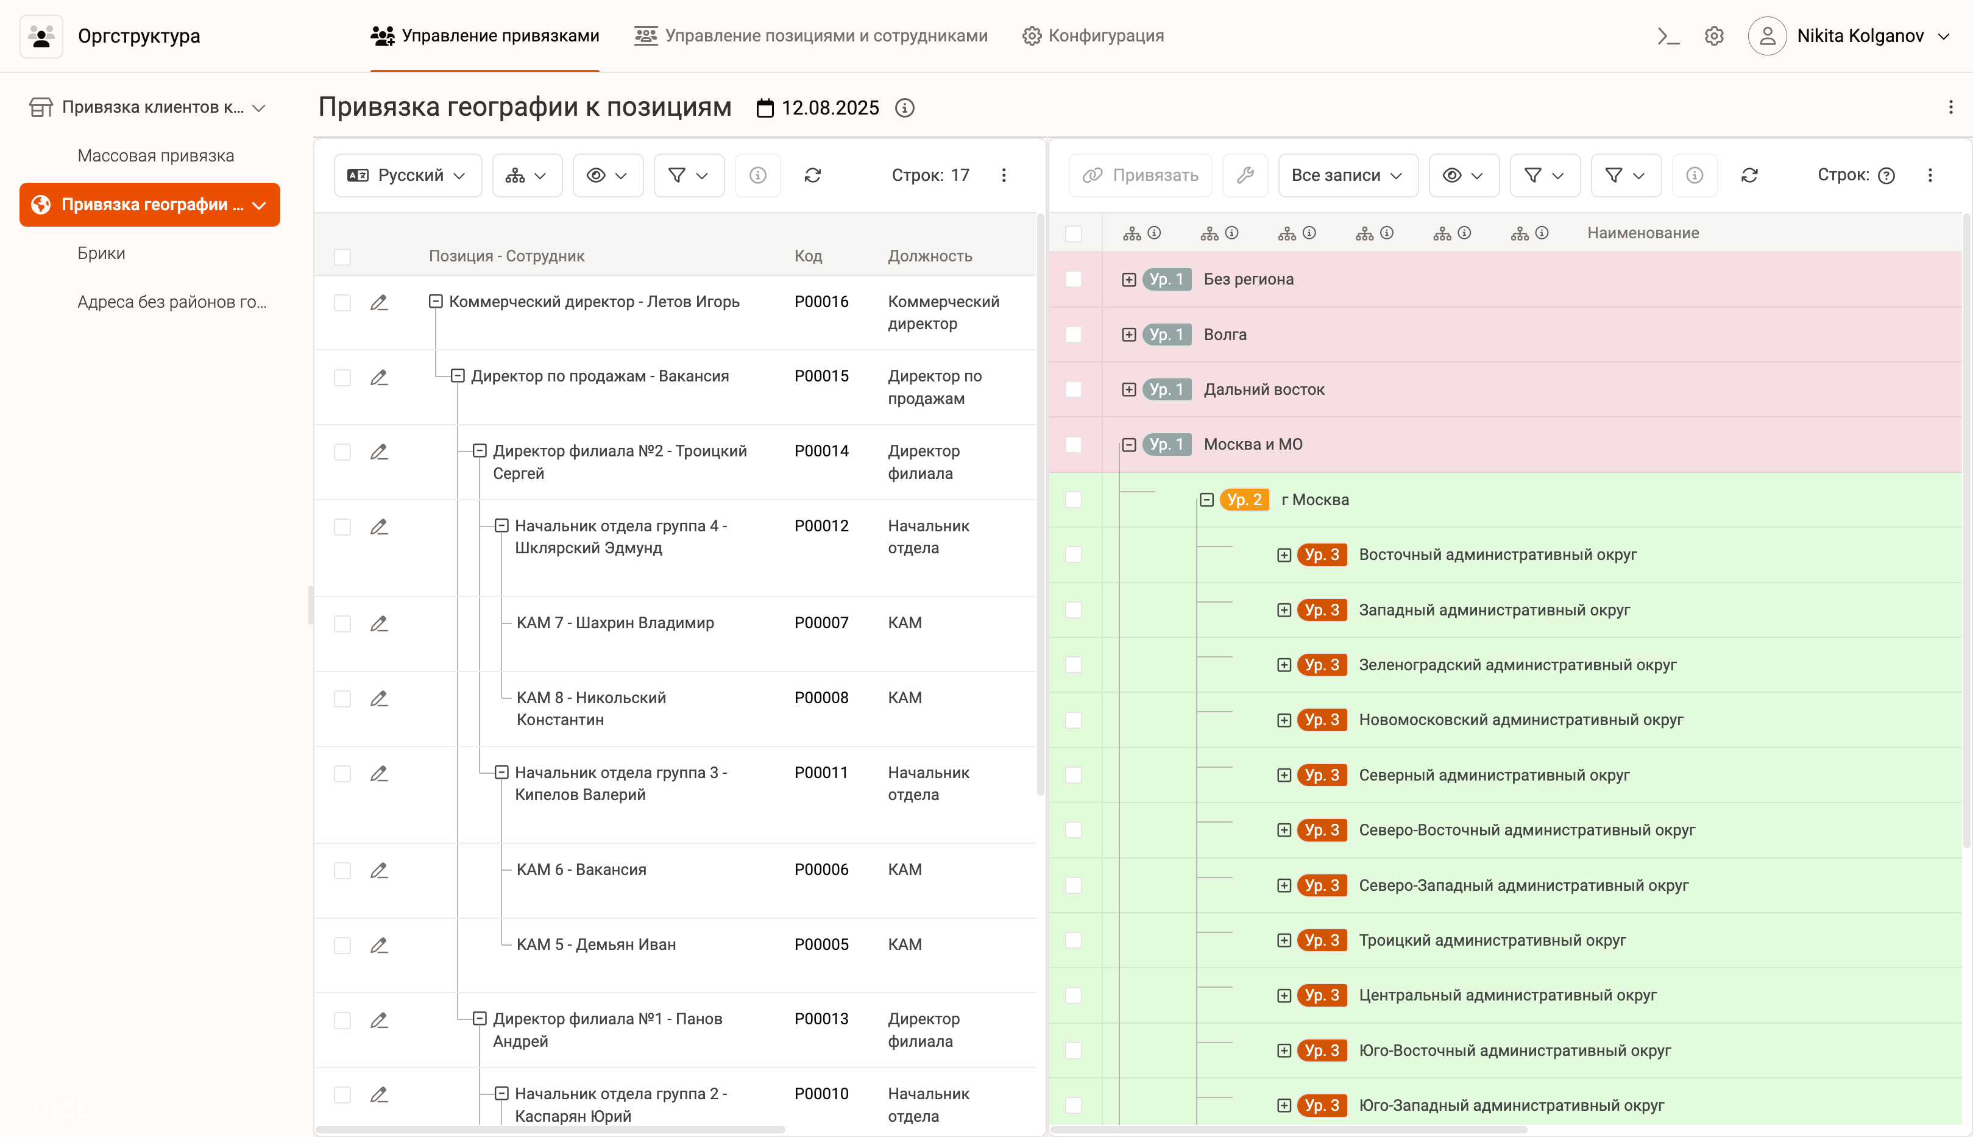Click the wrench icon next to Привязать
Screen dimensions: 1973x1137
1244,175
